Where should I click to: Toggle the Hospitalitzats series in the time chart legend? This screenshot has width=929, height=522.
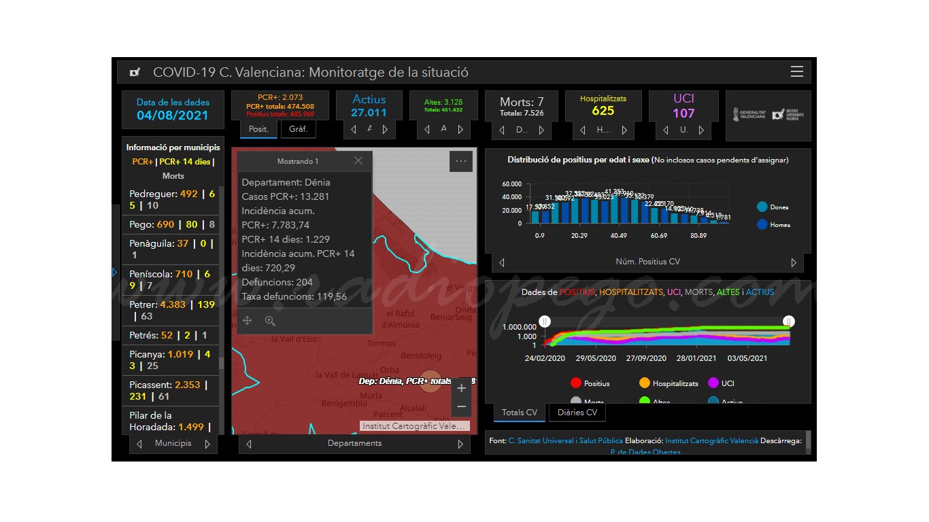point(669,383)
